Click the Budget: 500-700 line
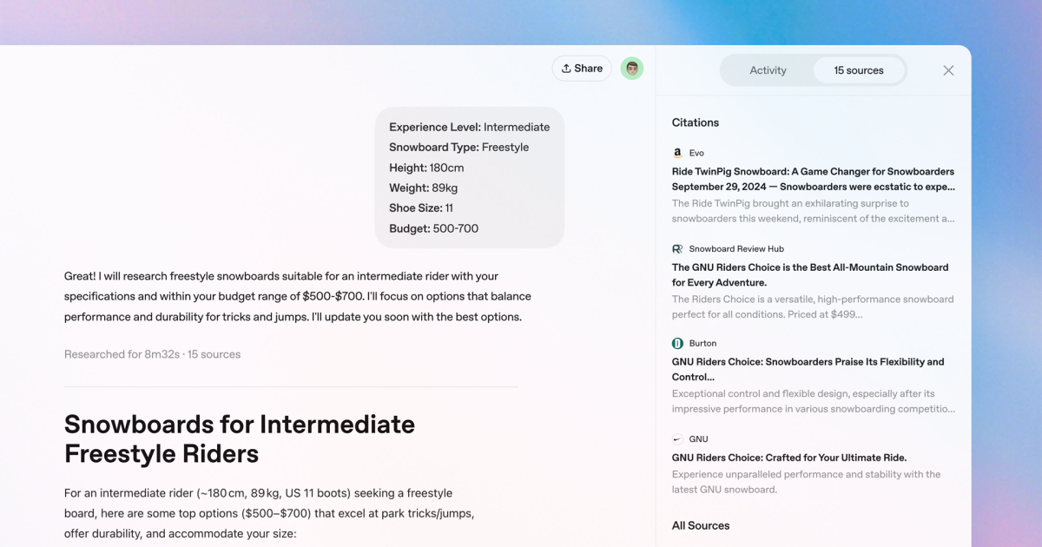 pos(434,228)
